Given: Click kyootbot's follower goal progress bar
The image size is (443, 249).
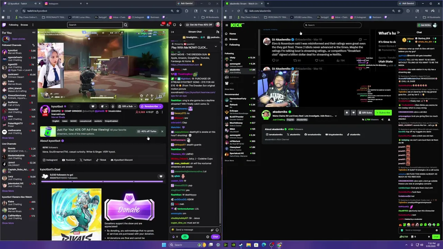Looking at the screenshot, I should 102,181.
